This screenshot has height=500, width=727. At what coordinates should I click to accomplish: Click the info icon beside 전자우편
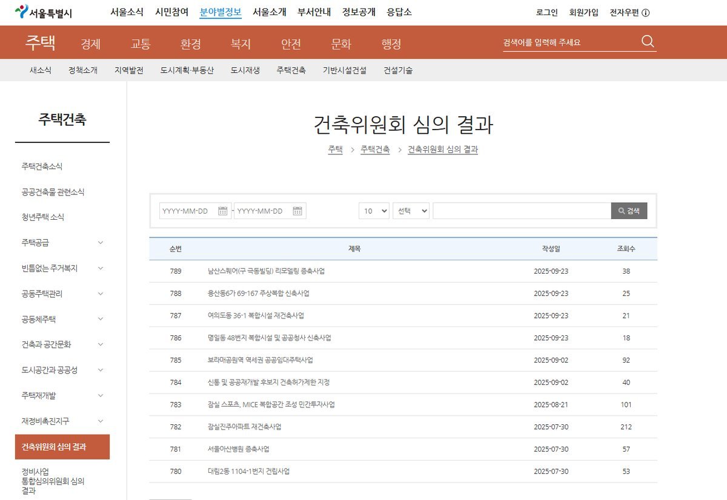tap(646, 13)
